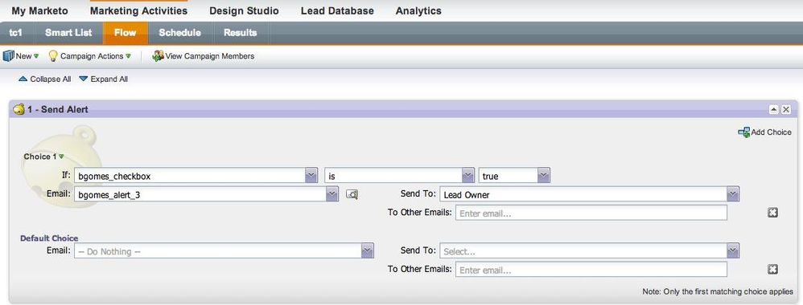Click Collapse All link
This screenshot has width=803, height=305.
pyautogui.click(x=44, y=79)
